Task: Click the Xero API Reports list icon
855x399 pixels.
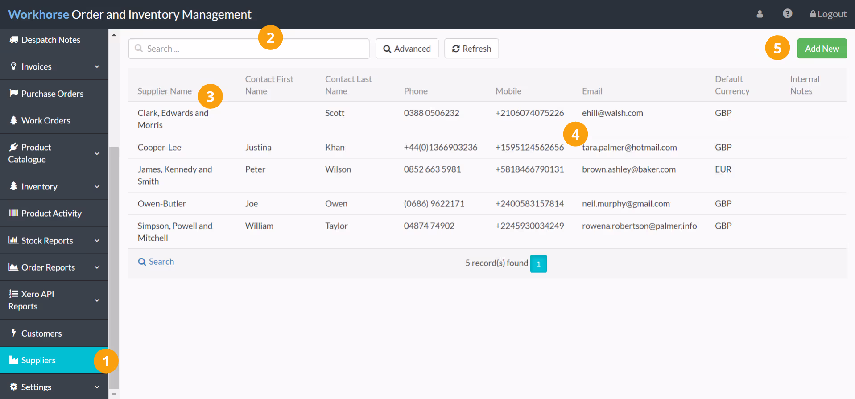Action: pos(14,294)
